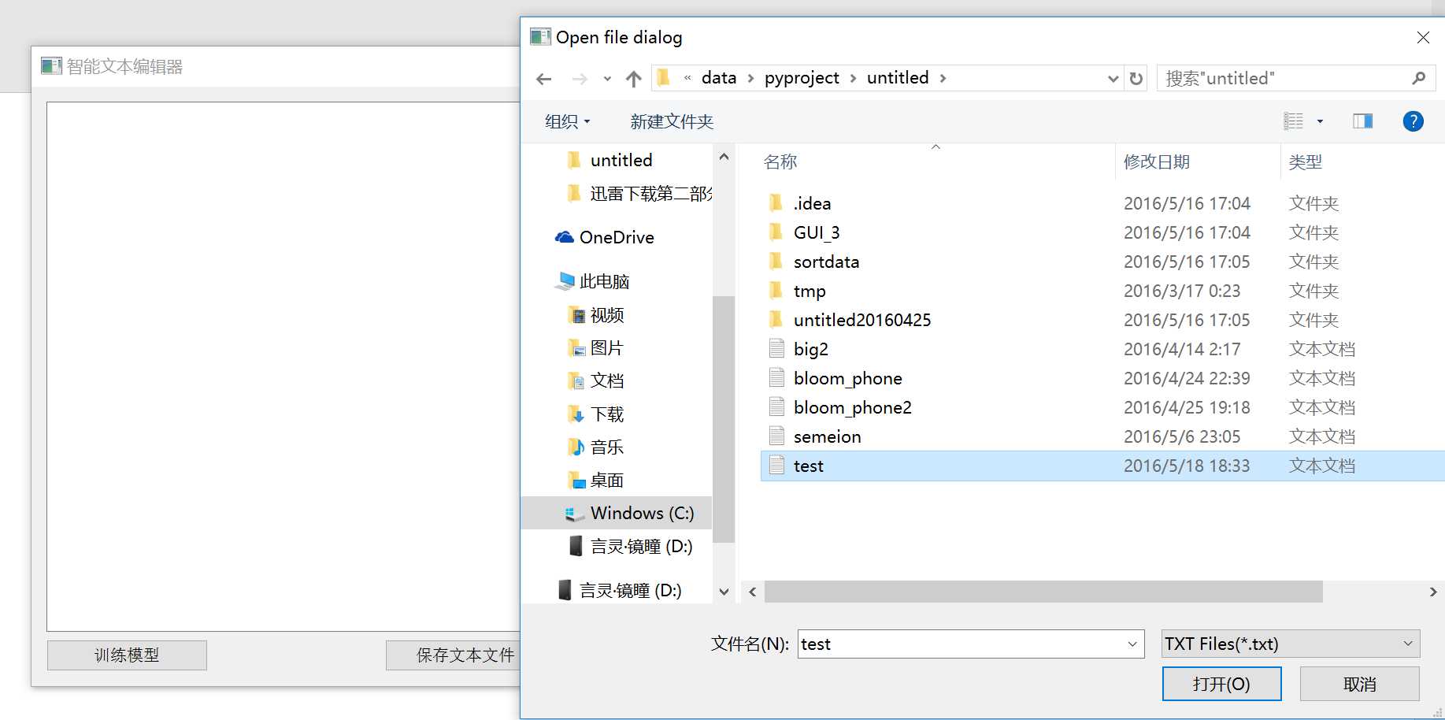Select the big2 text file
Image resolution: width=1445 pixels, height=720 pixels.
pos(811,349)
